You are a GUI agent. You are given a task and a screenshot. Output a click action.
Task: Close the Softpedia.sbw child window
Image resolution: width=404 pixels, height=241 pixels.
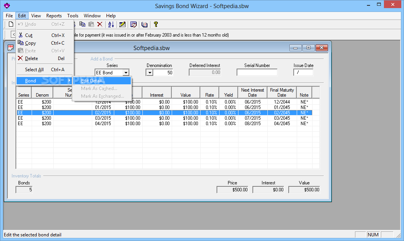point(321,48)
